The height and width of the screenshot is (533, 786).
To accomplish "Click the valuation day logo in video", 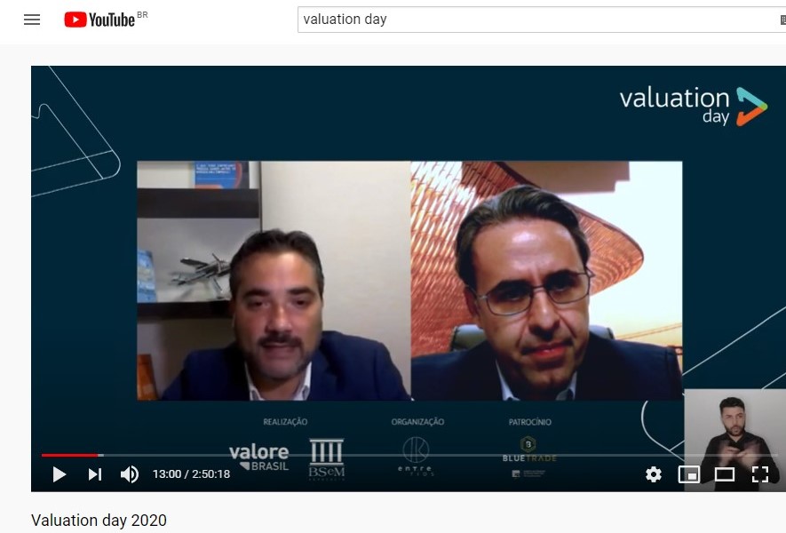I will (694, 107).
